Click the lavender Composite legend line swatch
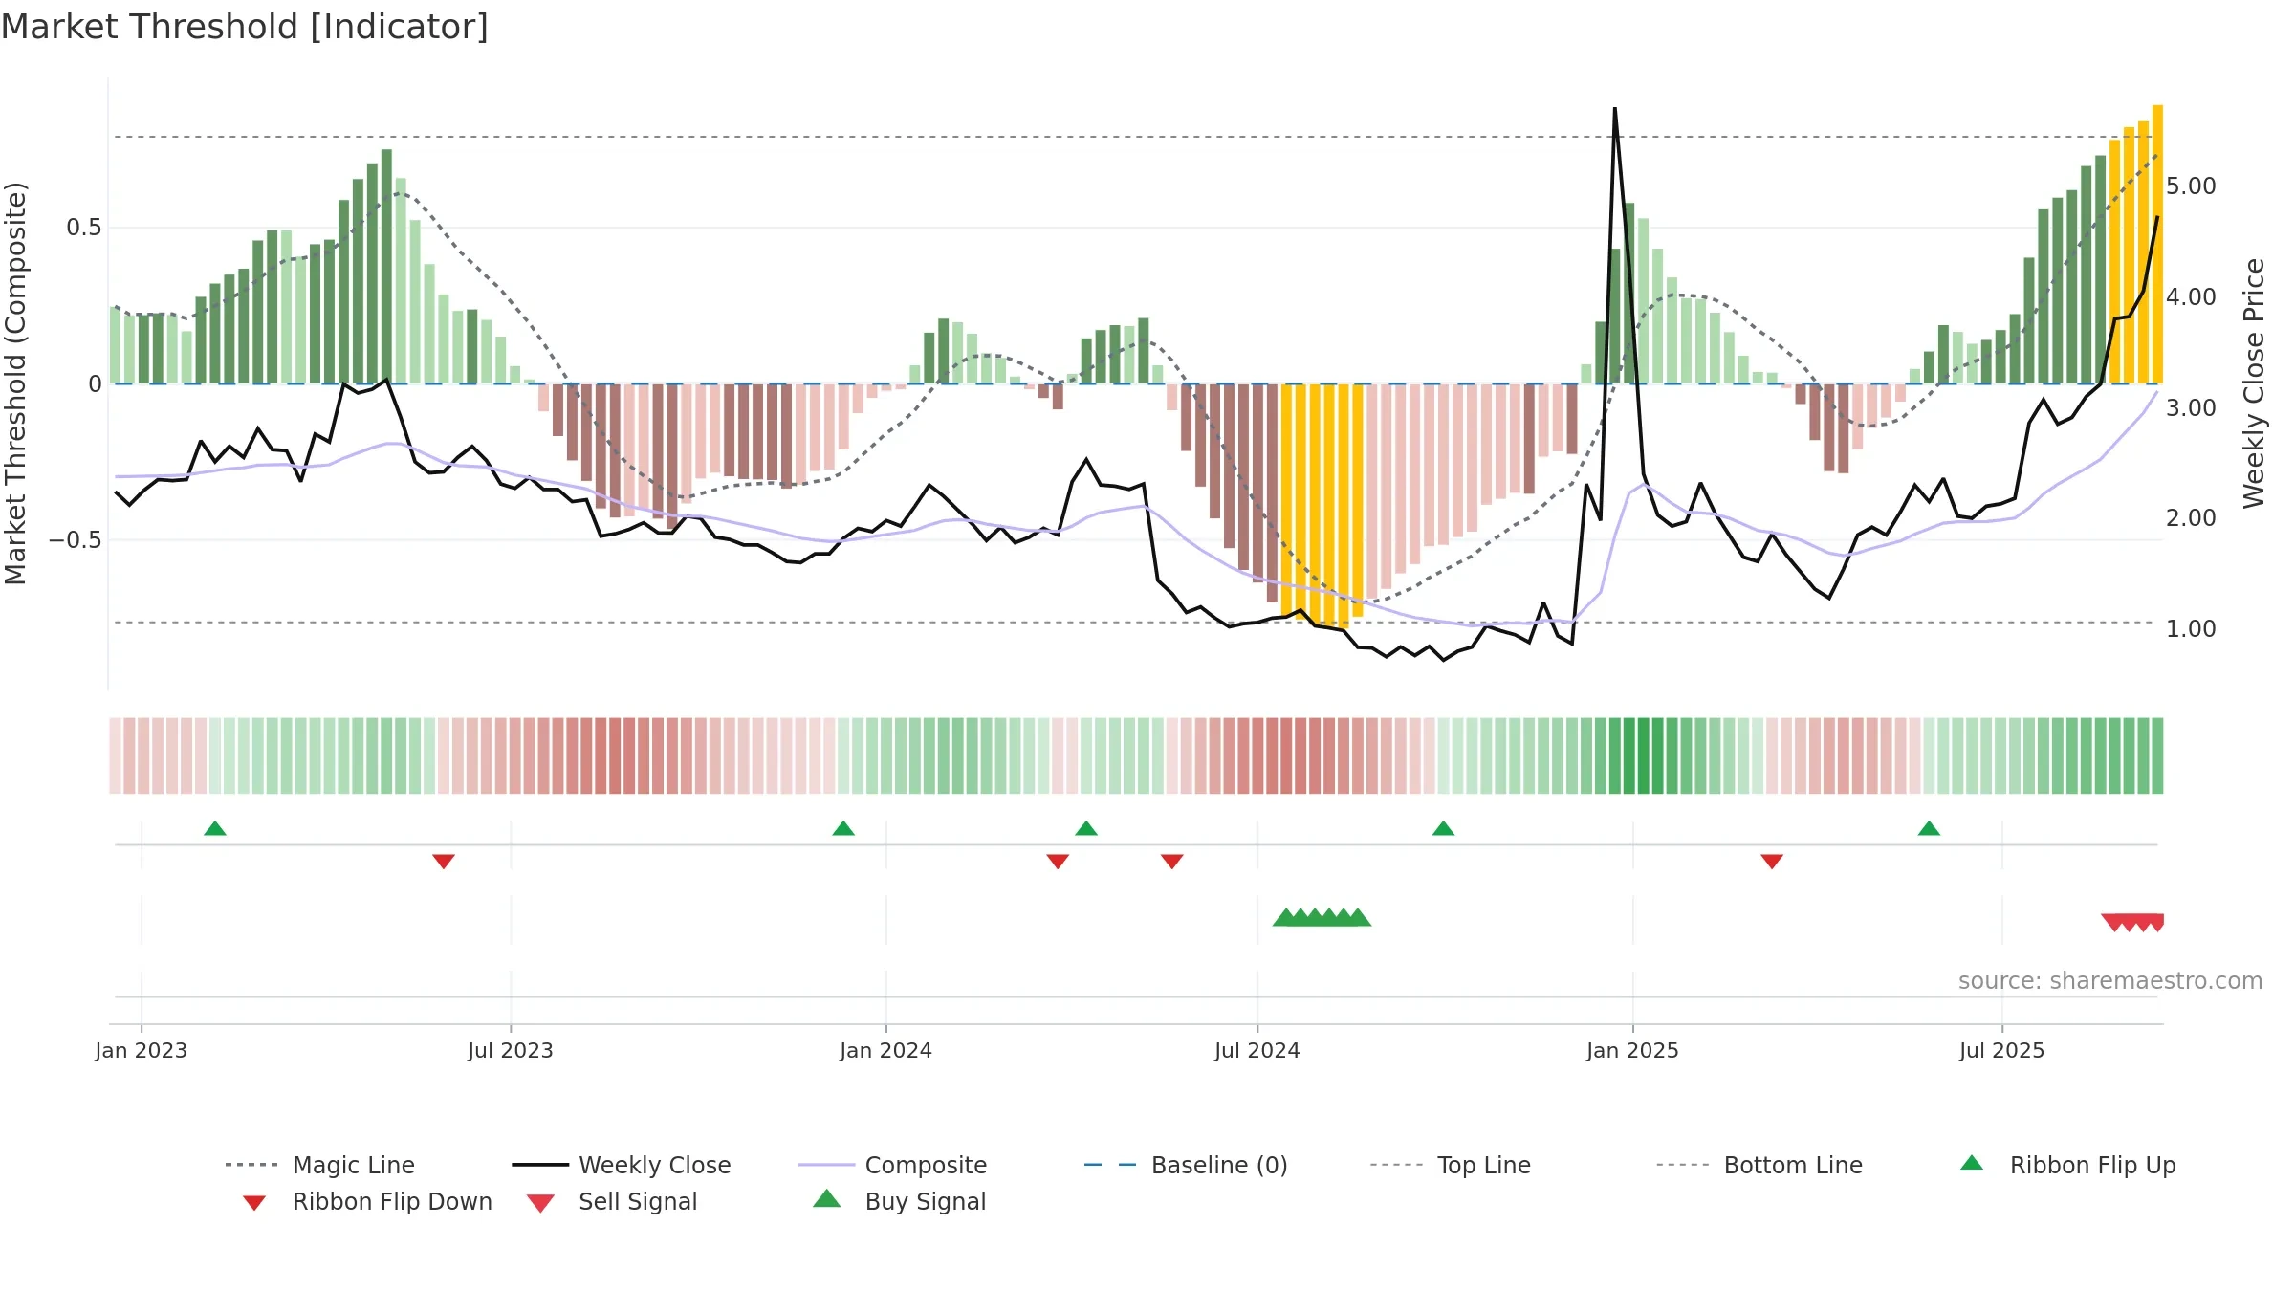 pyautogui.click(x=826, y=1165)
